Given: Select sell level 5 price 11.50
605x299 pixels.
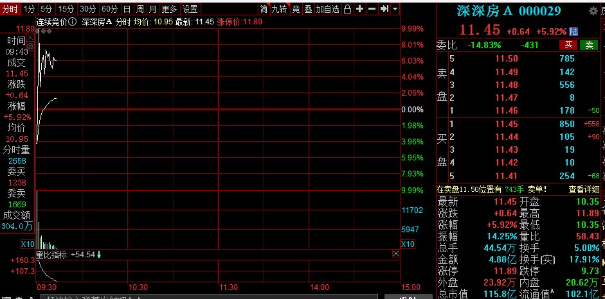Looking at the screenshot, I should (x=506, y=59).
